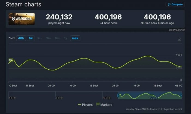Click the green Markers flag icon
The image size is (191, 114).
(98, 104)
